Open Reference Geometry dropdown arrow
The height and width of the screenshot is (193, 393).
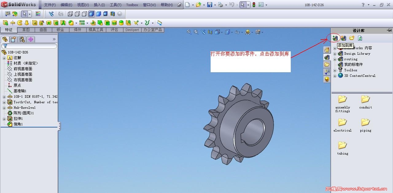coord(142,23)
